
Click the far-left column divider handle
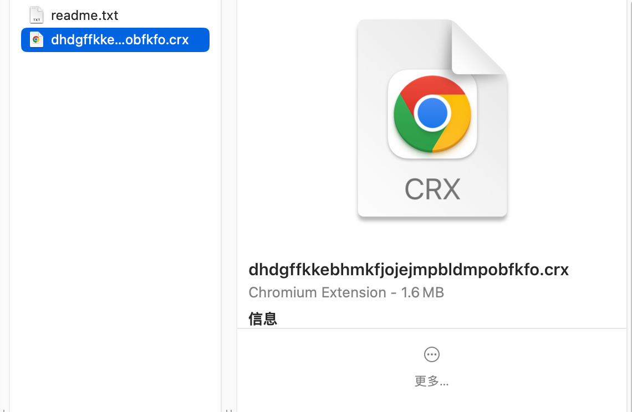click(3, 410)
